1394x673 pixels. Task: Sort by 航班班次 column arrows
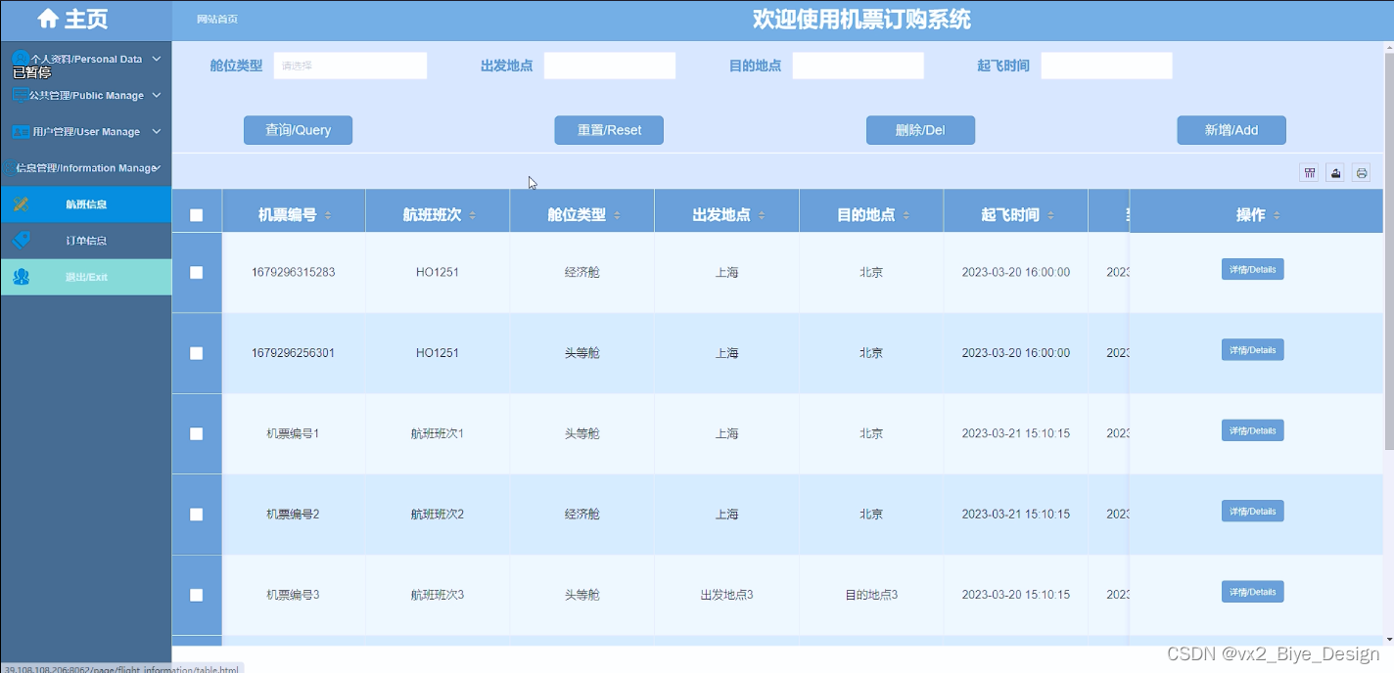473,215
